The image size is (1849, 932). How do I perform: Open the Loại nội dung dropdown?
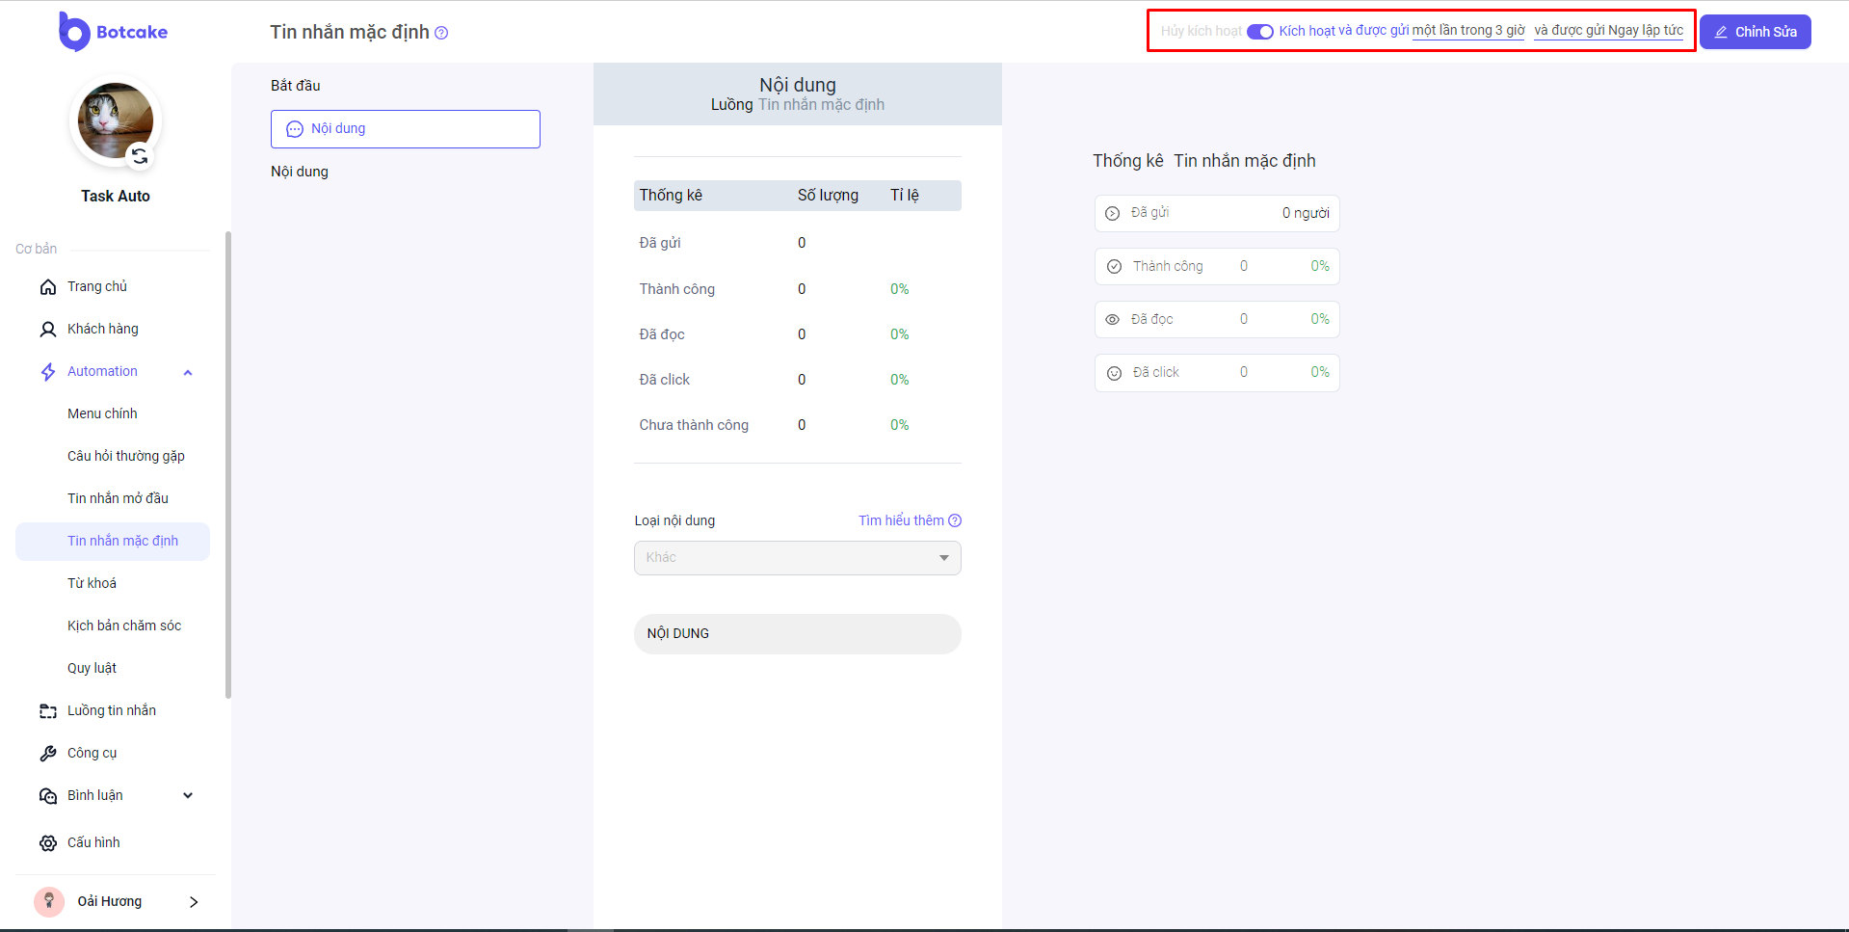point(797,558)
